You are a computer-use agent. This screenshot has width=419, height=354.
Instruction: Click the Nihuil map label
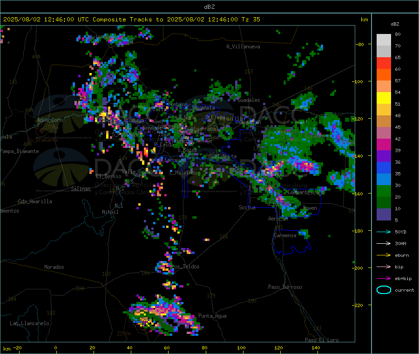110,212
